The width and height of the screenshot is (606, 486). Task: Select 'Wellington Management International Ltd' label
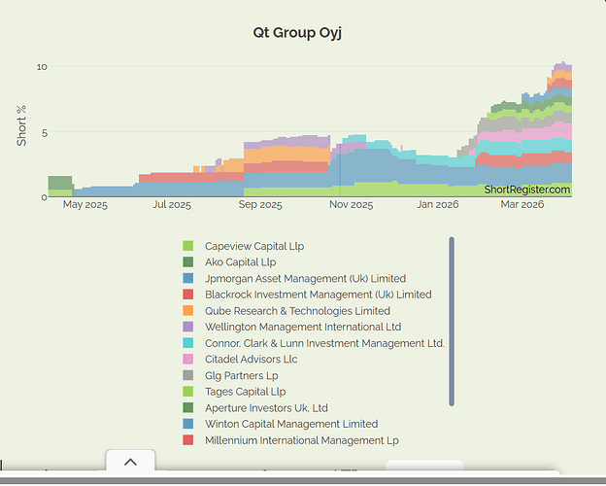tap(303, 327)
